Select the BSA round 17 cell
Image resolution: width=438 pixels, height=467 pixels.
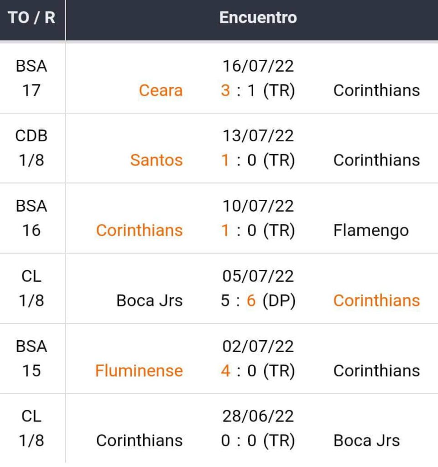tap(31, 78)
